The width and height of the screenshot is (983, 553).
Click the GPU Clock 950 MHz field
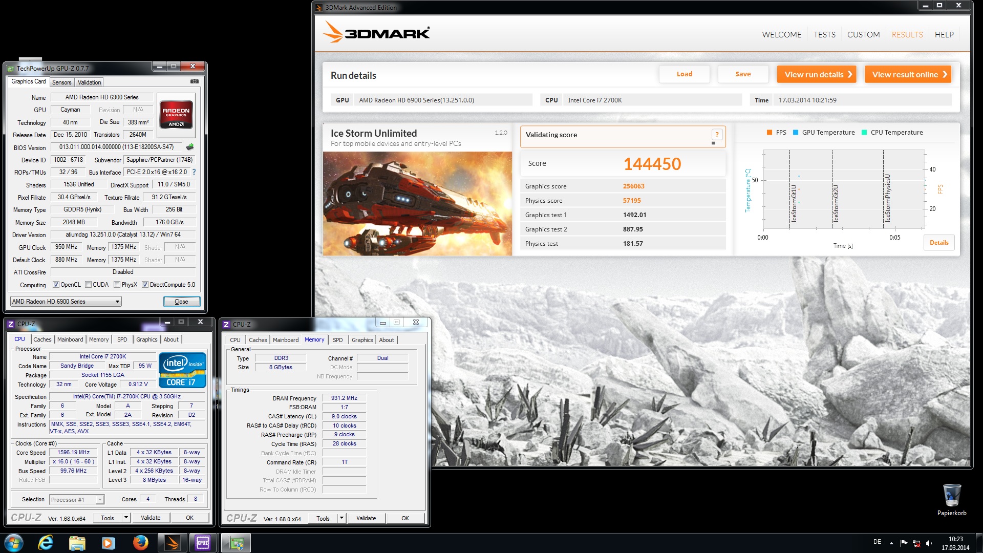[x=67, y=247]
